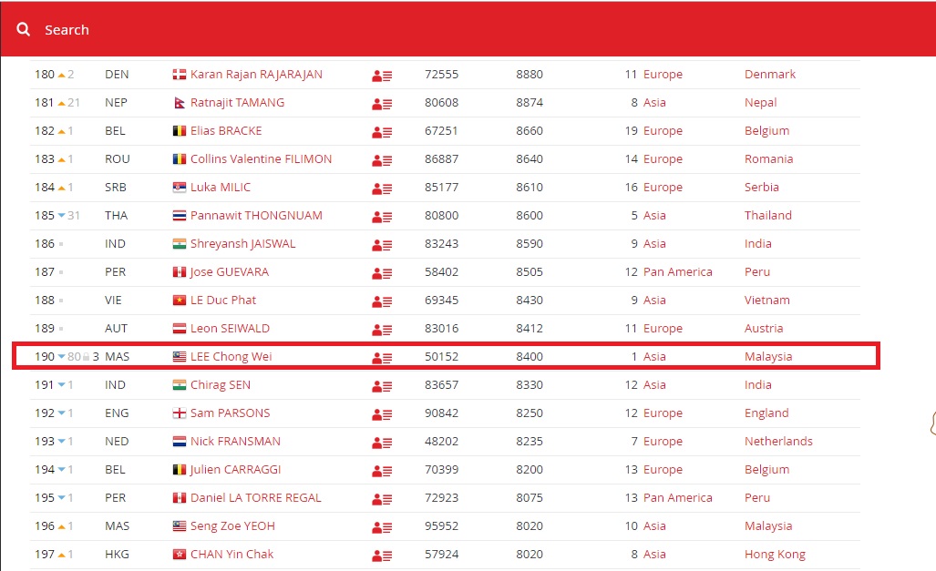Click the Malaysia flag next to LEE Chong Wei
The height and width of the screenshot is (571, 936).
click(180, 357)
